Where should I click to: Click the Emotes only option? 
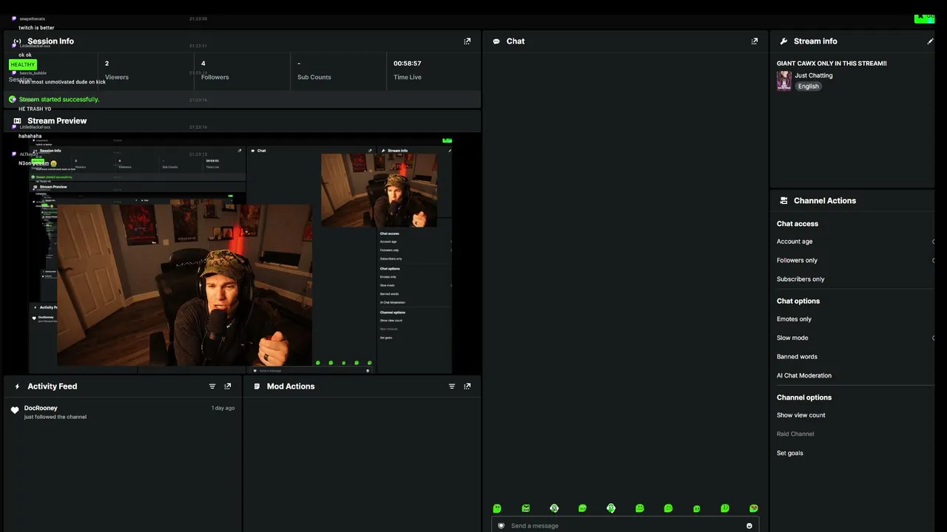tap(794, 319)
